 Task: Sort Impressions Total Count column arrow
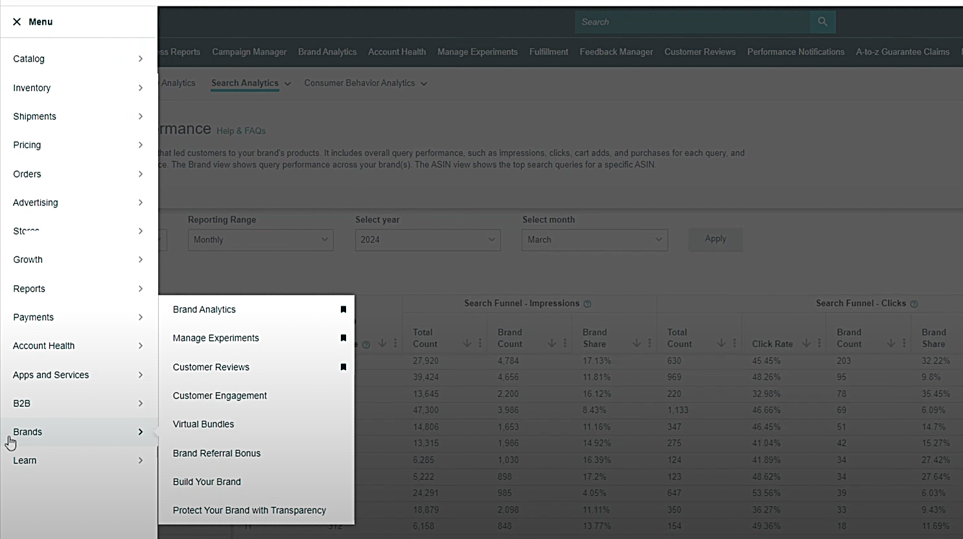click(x=467, y=343)
